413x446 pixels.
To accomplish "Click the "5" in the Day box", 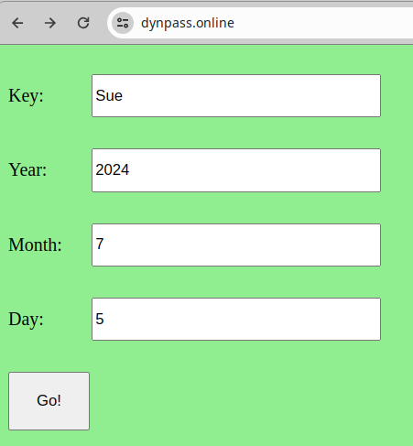I will point(100,319).
